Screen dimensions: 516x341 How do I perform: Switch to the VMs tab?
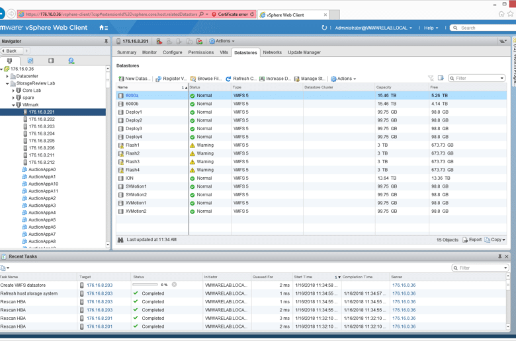coord(224,52)
